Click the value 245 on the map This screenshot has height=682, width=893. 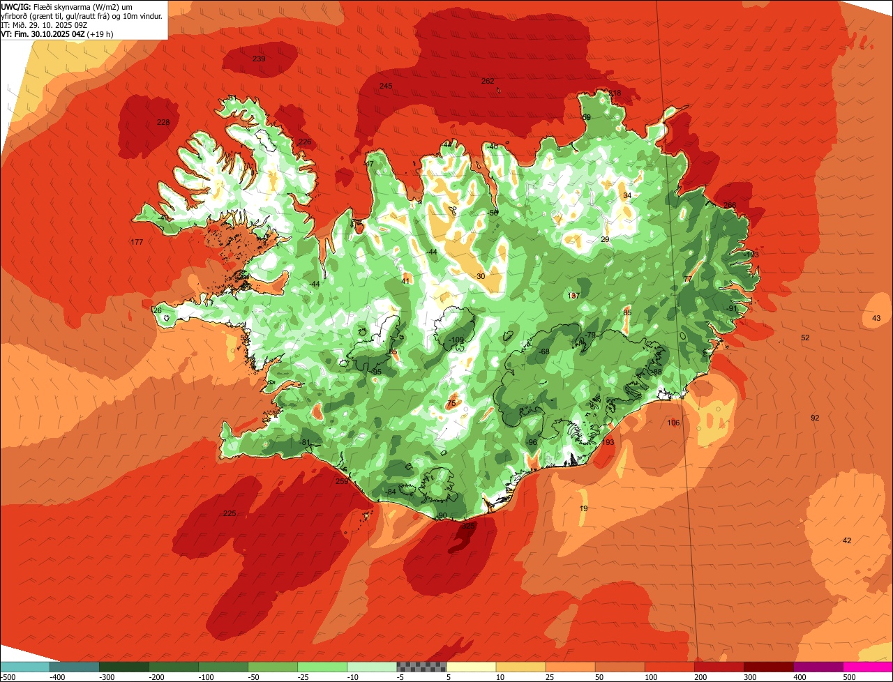click(x=386, y=86)
